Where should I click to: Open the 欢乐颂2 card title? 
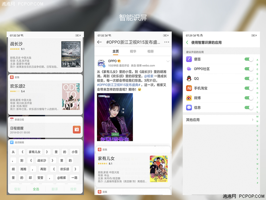tap(17, 86)
